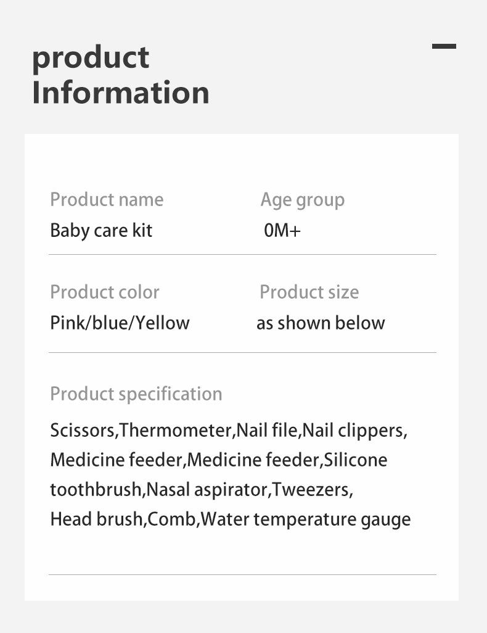Viewport: 487px width, 633px height.
Task: Click the first 'Medicine feeder' entry
Action: pos(117,460)
